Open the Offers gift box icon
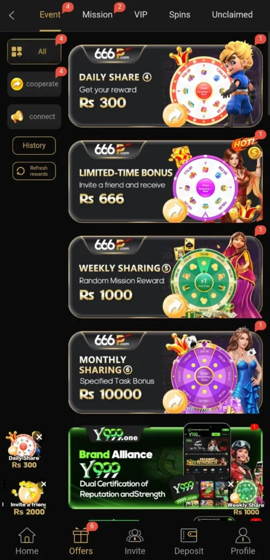Viewport: 270px width, 560px height. click(81, 535)
